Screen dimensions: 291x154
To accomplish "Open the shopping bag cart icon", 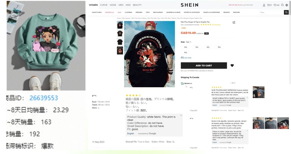I will 269,5.
